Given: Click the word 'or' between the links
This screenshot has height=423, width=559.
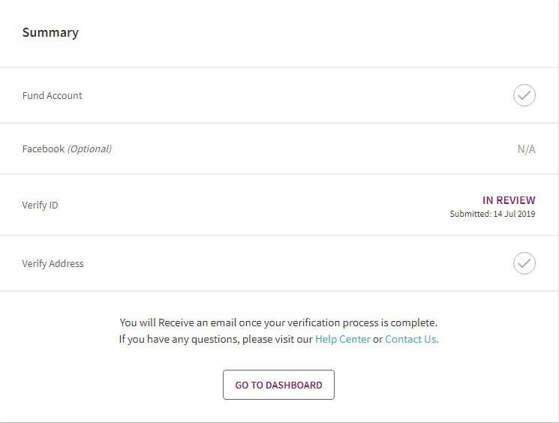Looking at the screenshot, I should click(x=377, y=339).
